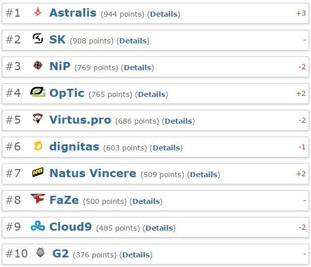Click the G2 team logo icon
Viewport: 311px width, 267px height.
(x=41, y=253)
